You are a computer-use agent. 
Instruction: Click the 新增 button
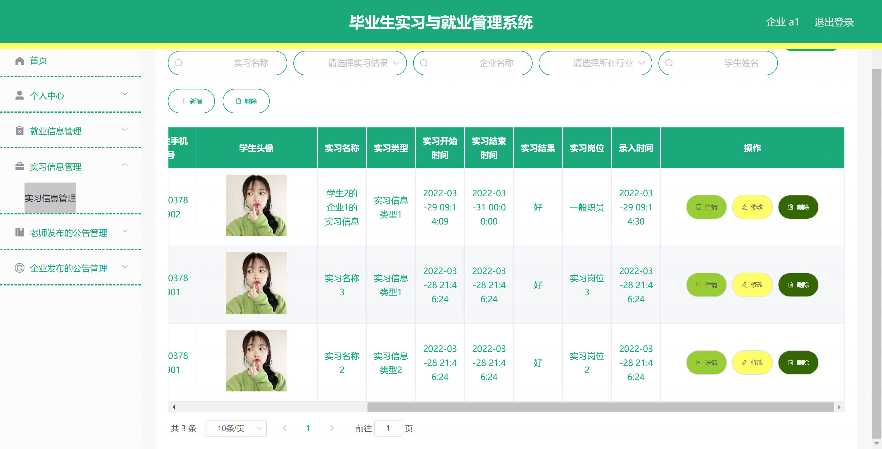191,101
